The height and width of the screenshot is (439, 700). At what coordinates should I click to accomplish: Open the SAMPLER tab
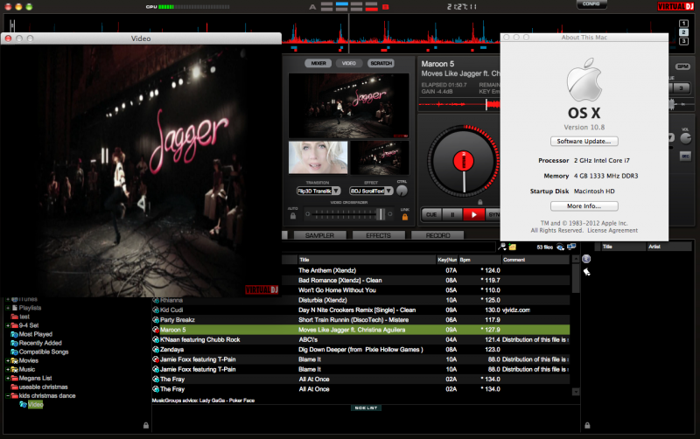tap(319, 235)
